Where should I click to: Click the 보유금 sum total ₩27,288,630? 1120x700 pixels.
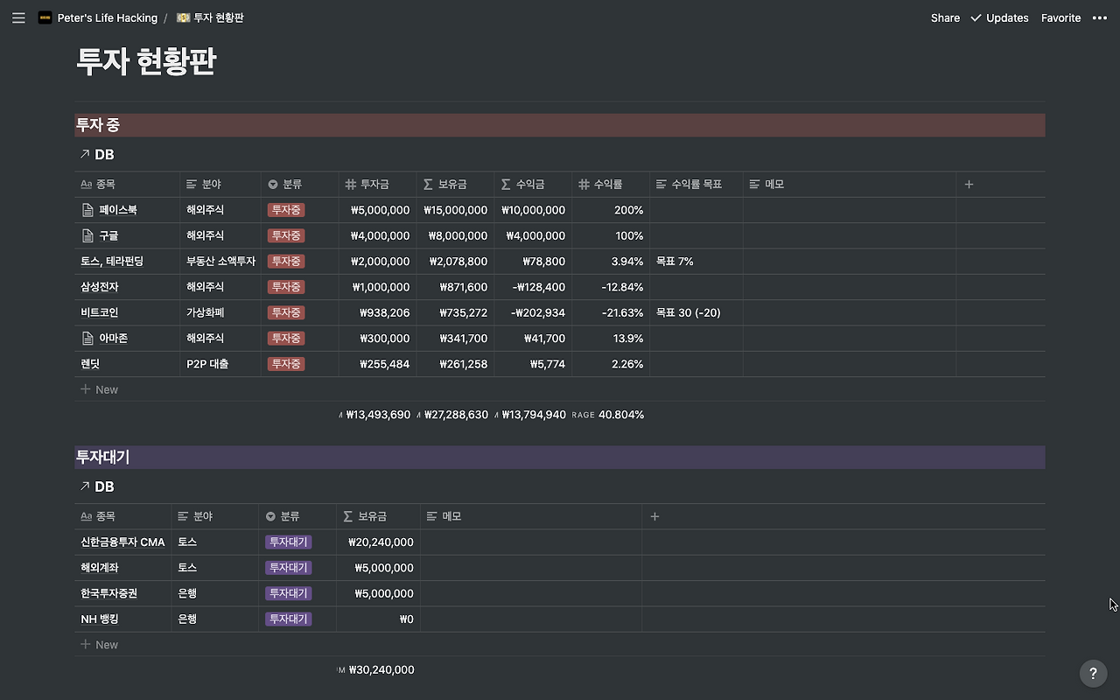(x=456, y=415)
